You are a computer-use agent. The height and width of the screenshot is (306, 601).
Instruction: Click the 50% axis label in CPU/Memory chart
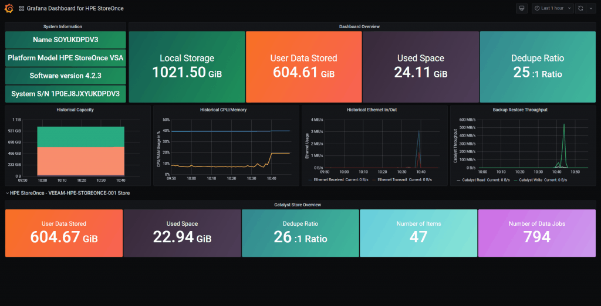166,120
